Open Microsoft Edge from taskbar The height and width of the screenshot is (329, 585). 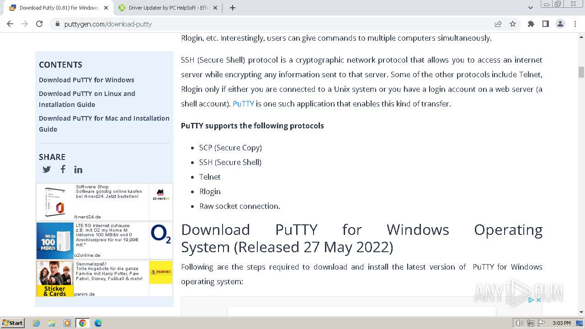click(x=98, y=323)
